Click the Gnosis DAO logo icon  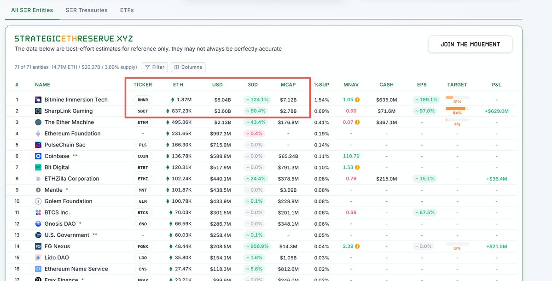click(x=38, y=223)
